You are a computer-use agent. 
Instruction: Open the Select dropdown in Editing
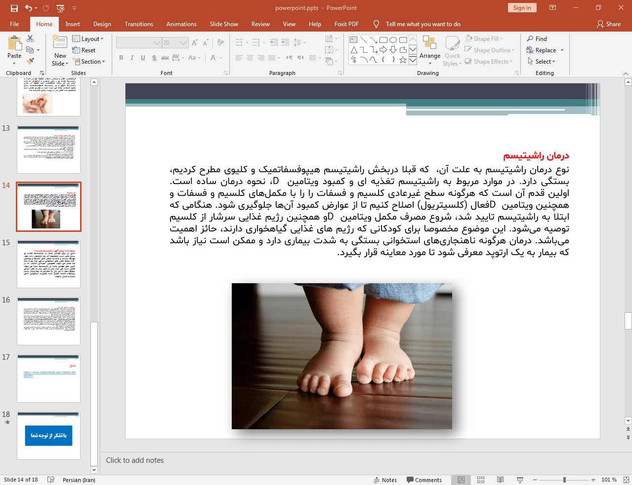point(542,62)
